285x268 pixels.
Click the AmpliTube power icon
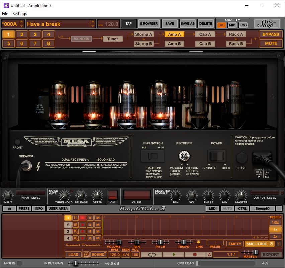click(271, 244)
